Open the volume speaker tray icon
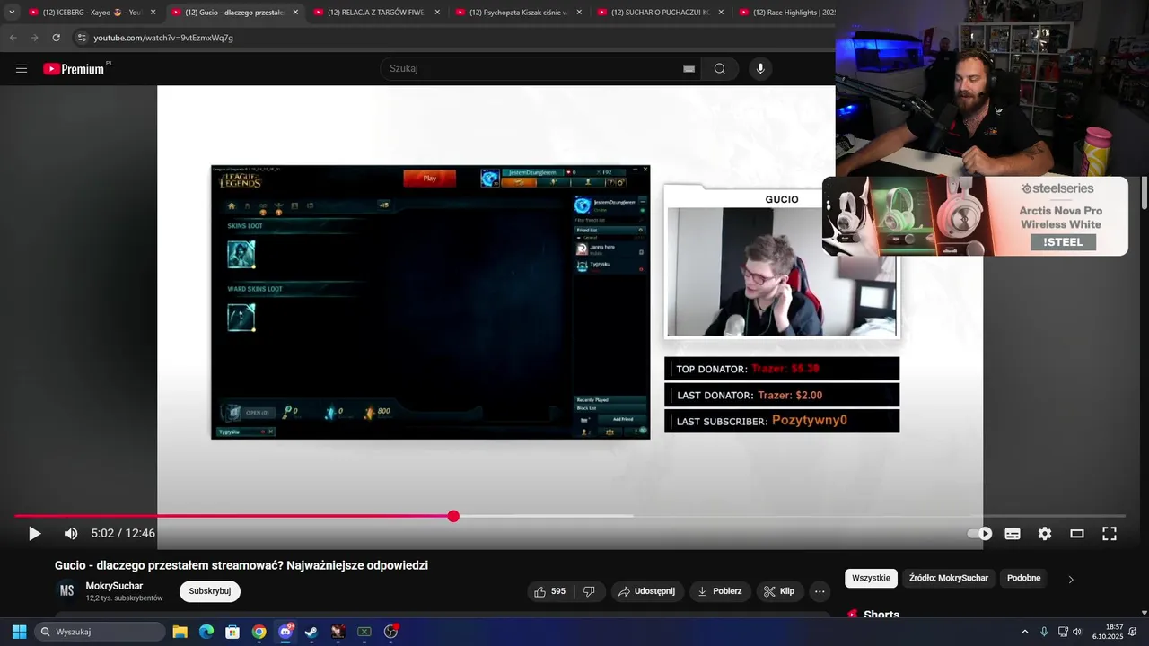Image resolution: width=1149 pixels, height=646 pixels. [1077, 632]
